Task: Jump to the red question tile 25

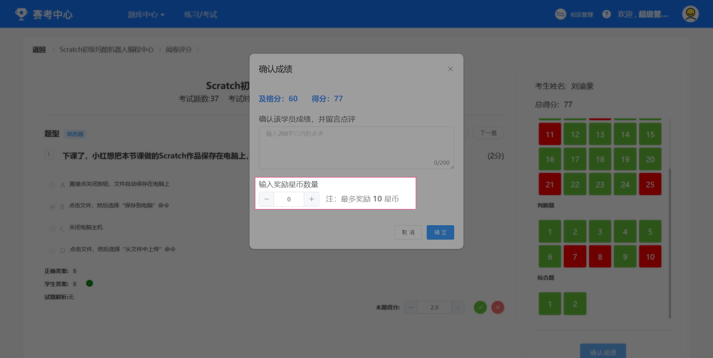Action: point(650,184)
